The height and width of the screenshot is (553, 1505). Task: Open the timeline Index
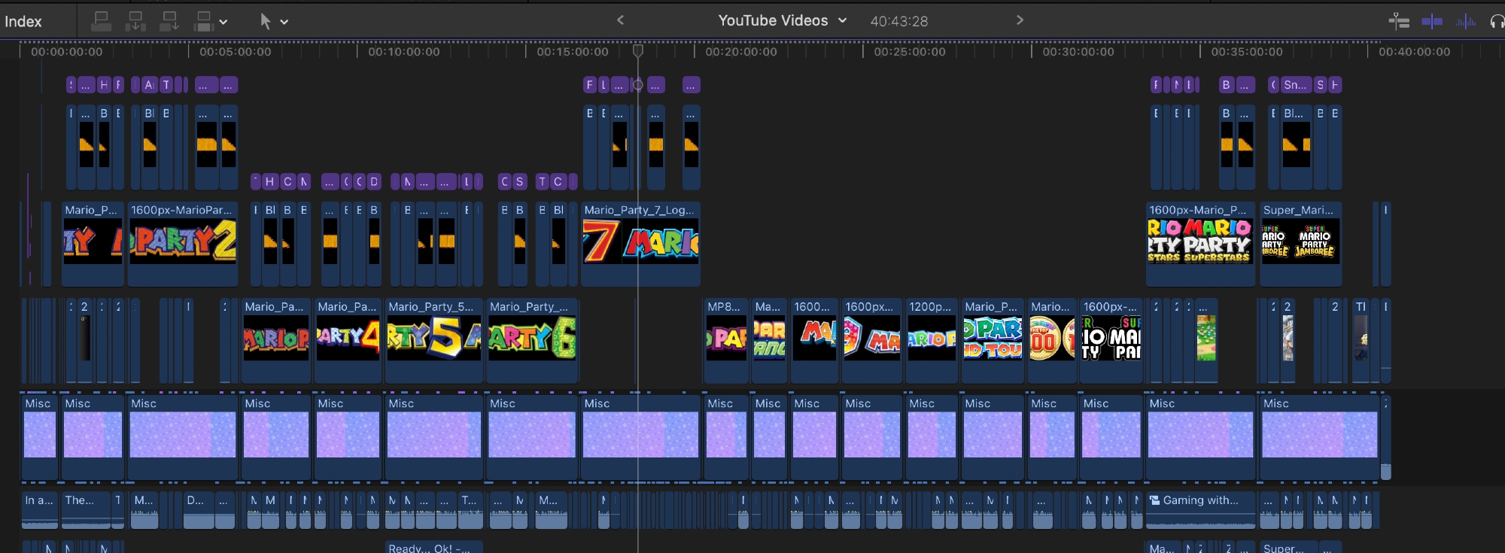[x=23, y=21]
